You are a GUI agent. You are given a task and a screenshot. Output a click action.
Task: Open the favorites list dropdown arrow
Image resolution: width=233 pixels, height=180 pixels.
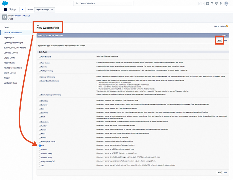(203, 3)
